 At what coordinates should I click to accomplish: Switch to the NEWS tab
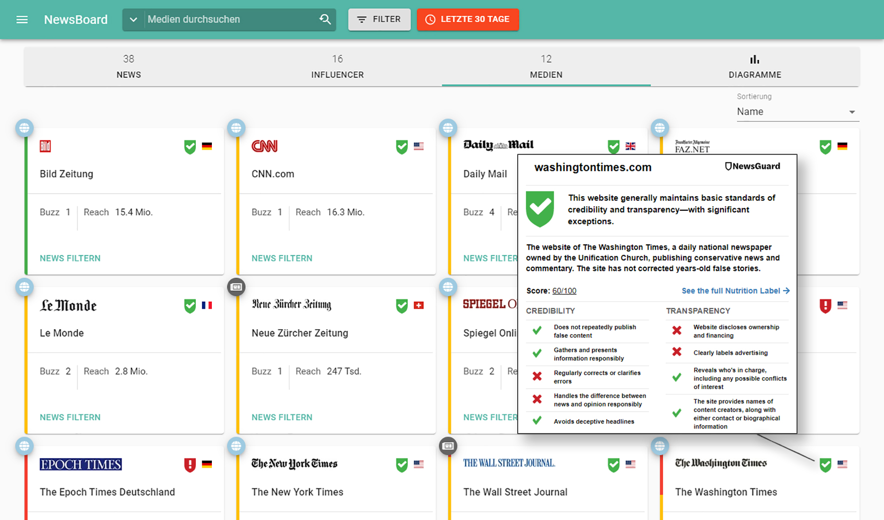point(129,66)
